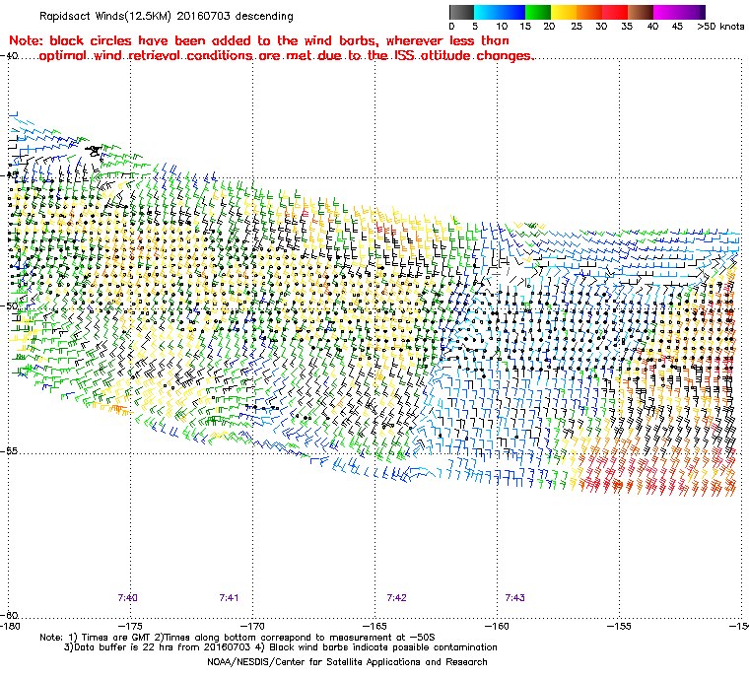Click the -170 longitude axis label
Image resolution: width=749 pixels, height=678 pixels.
pos(252,626)
